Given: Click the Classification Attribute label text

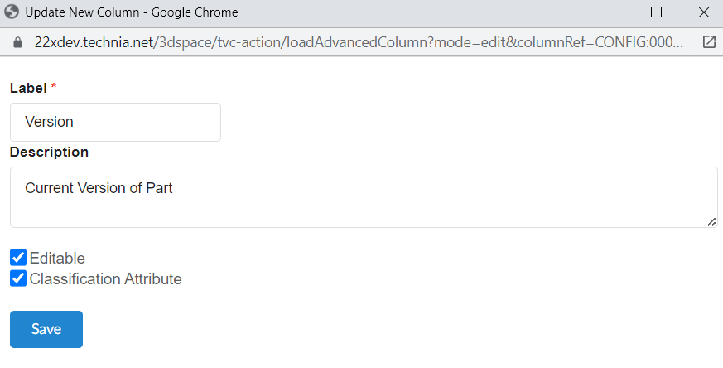Looking at the screenshot, I should click(x=105, y=279).
